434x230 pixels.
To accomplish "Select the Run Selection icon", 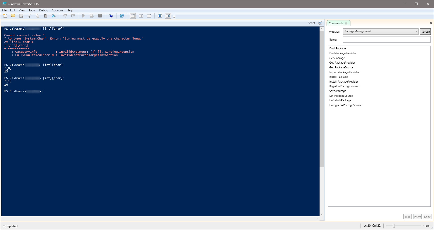I will pyautogui.click(x=92, y=16).
